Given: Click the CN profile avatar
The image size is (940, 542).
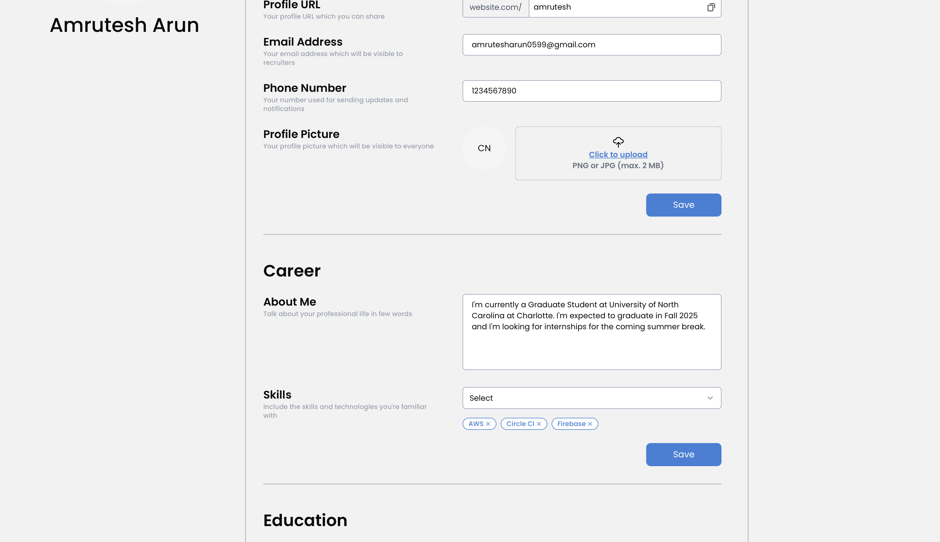Looking at the screenshot, I should (484, 148).
